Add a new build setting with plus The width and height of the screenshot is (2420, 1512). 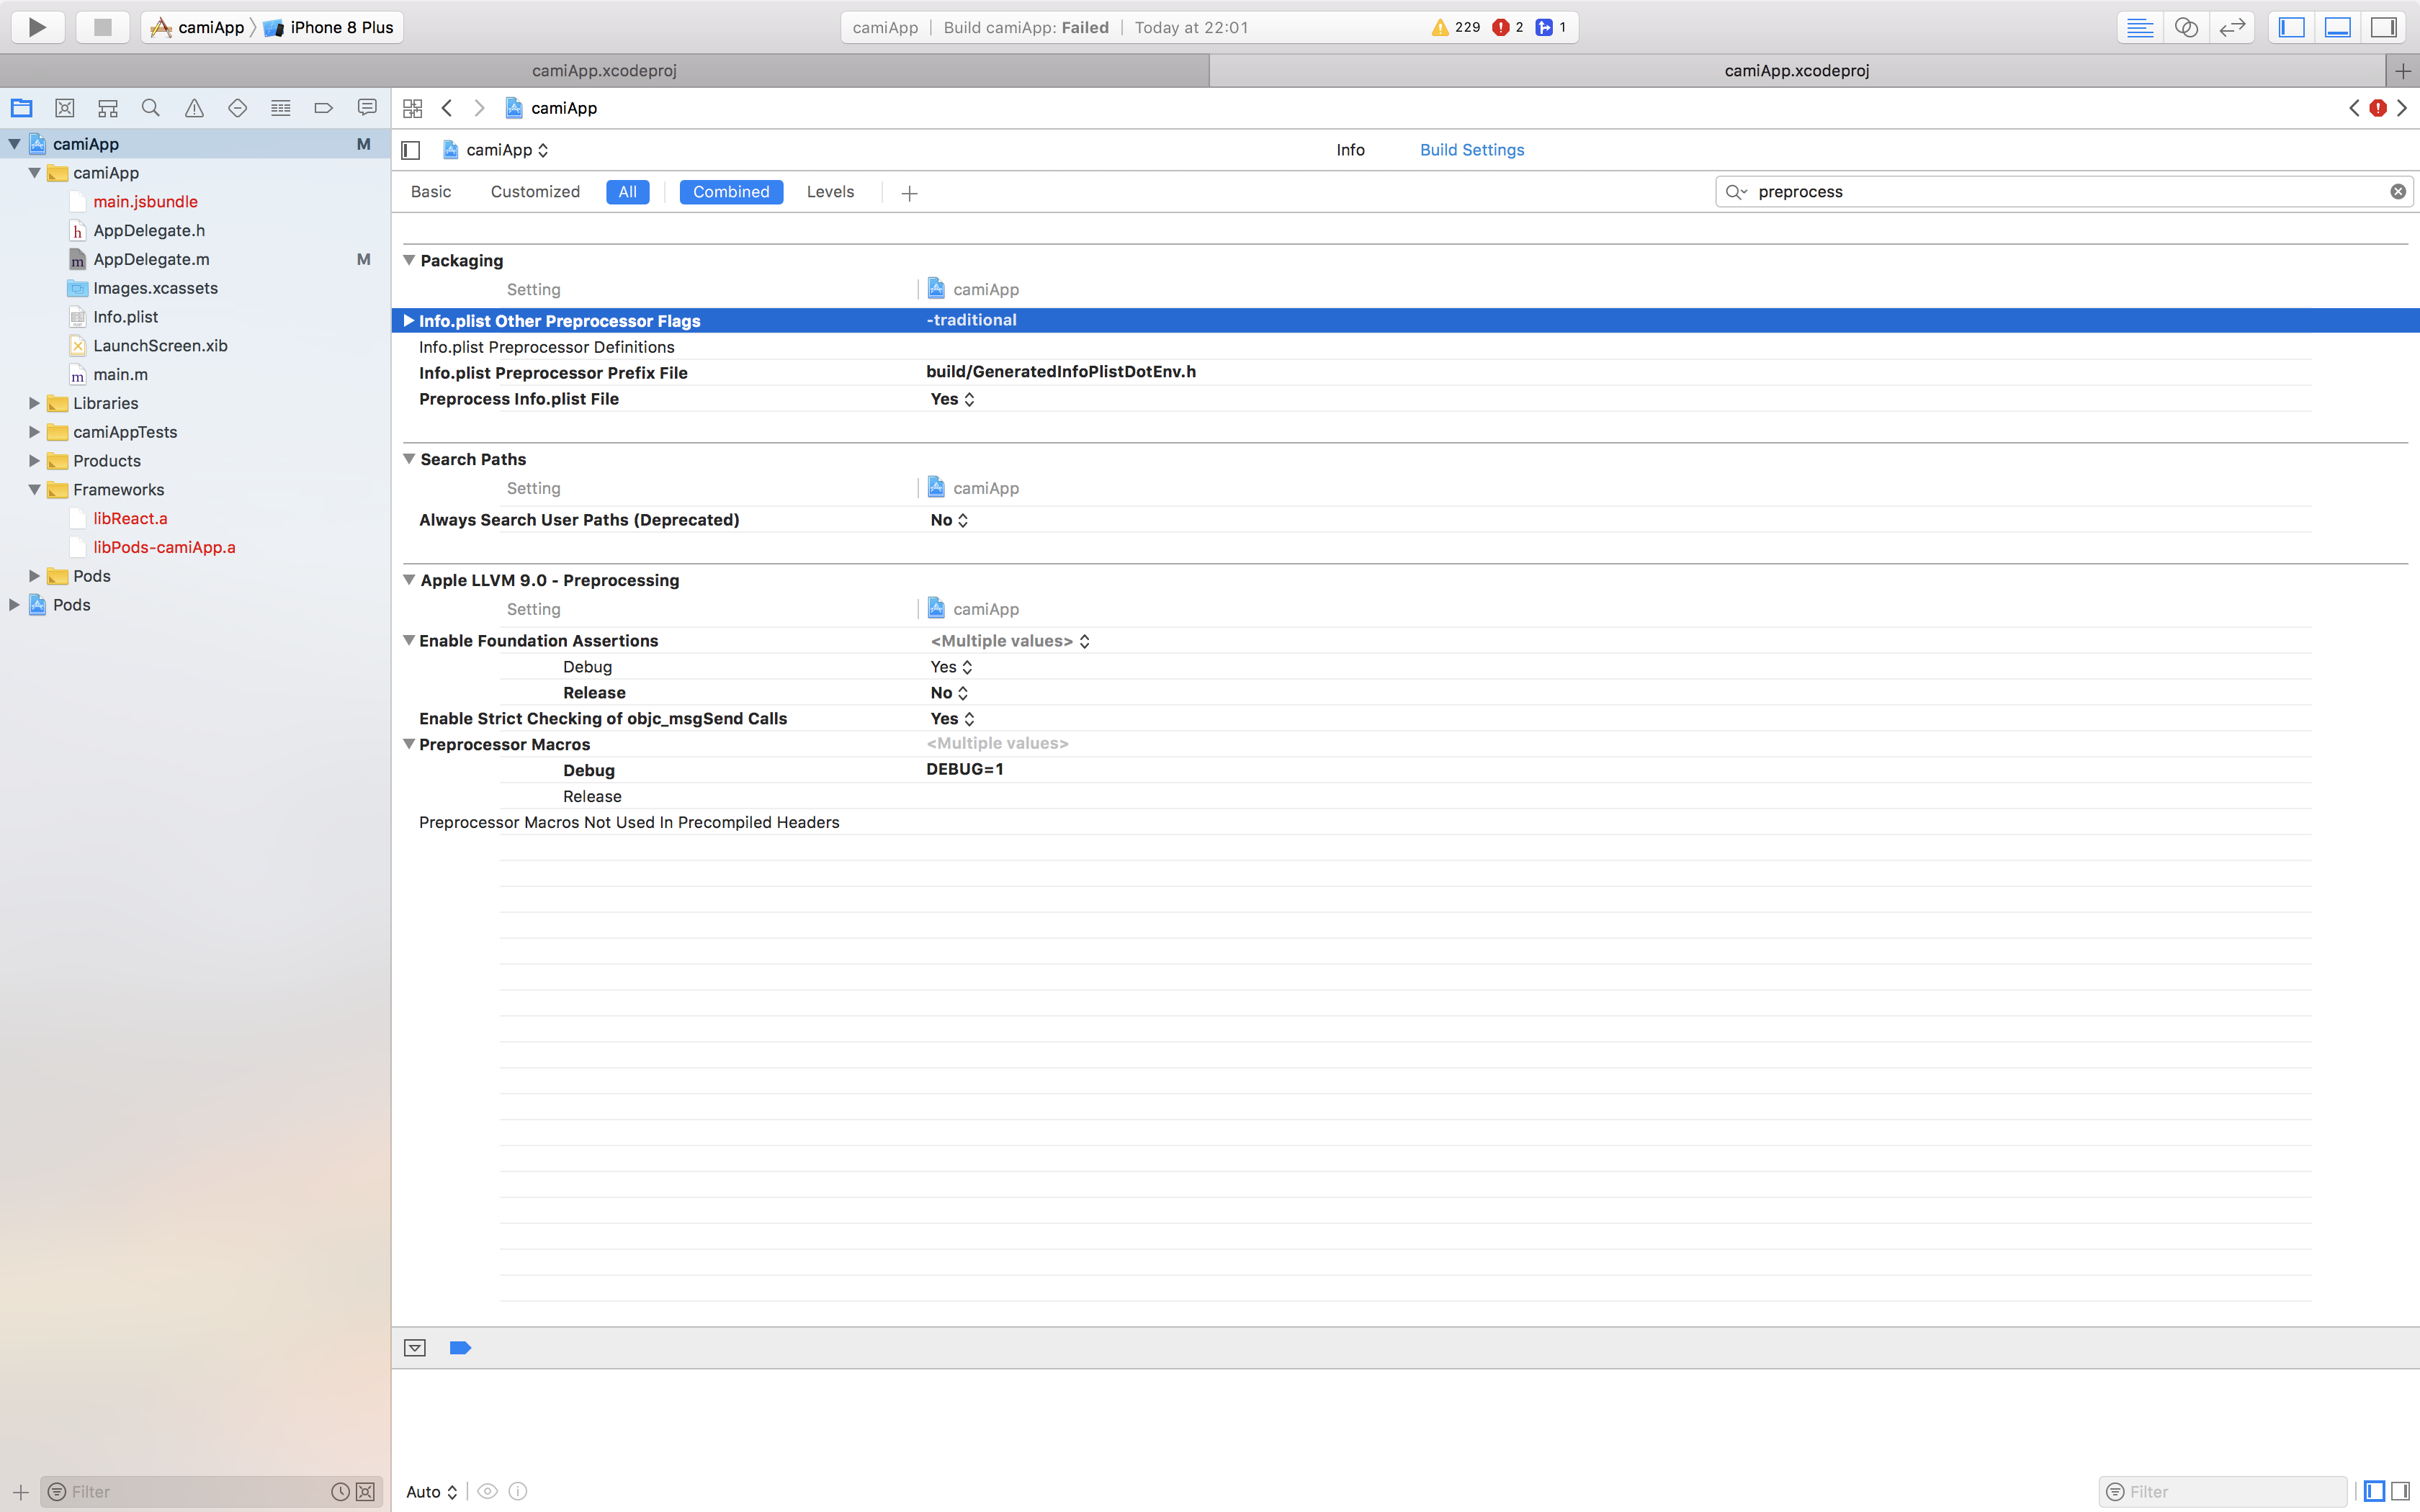[909, 193]
